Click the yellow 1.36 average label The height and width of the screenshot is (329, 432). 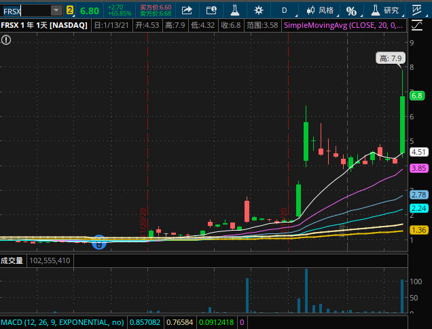click(419, 230)
